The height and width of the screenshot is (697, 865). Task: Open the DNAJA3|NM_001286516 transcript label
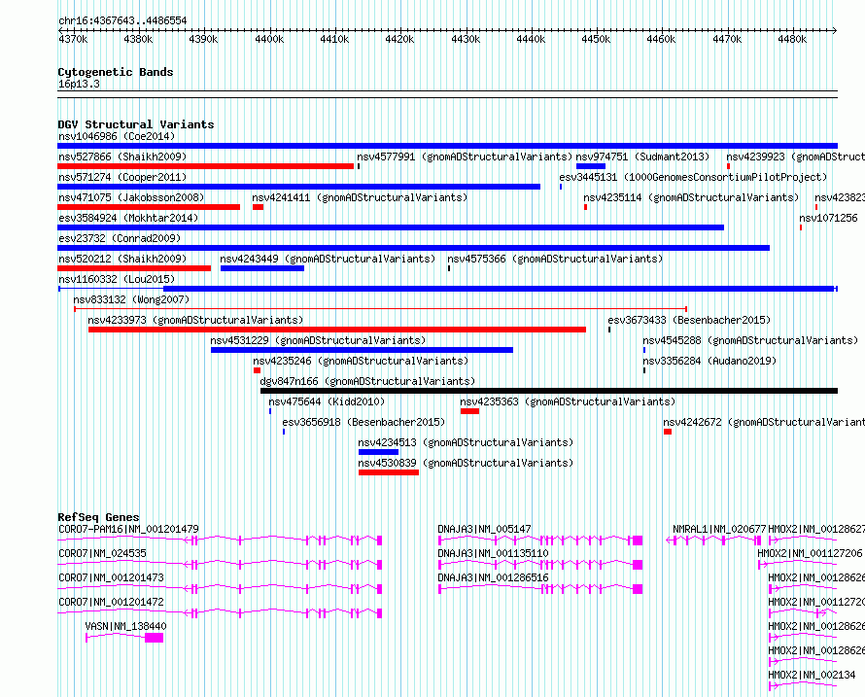coord(493,577)
